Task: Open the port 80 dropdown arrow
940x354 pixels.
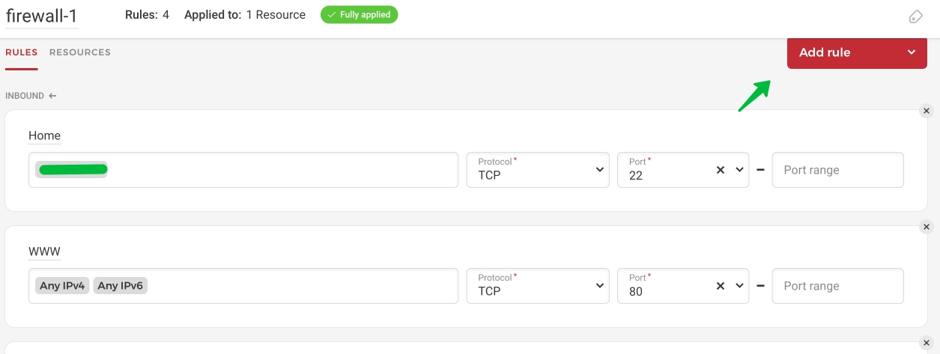Action: (739, 286)
